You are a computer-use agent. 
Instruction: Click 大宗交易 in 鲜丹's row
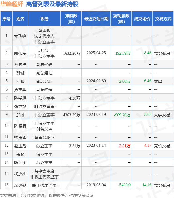tap(162, 115)
